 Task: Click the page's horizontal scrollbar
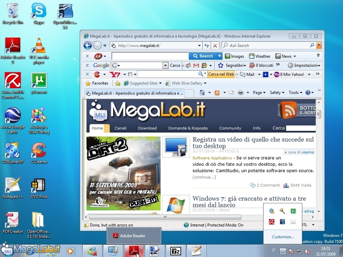165,217
